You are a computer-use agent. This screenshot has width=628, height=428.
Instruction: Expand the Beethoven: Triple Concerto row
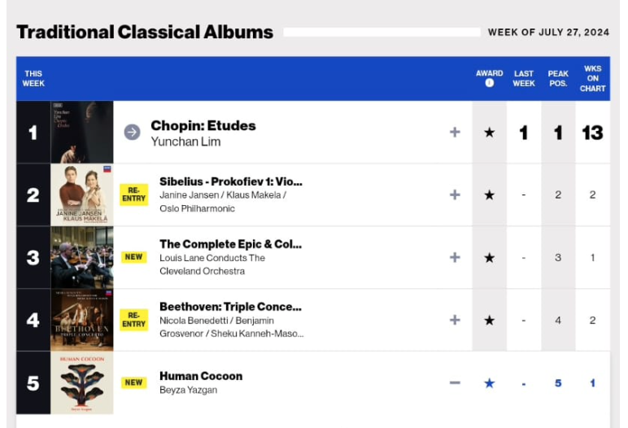point(455,320)
